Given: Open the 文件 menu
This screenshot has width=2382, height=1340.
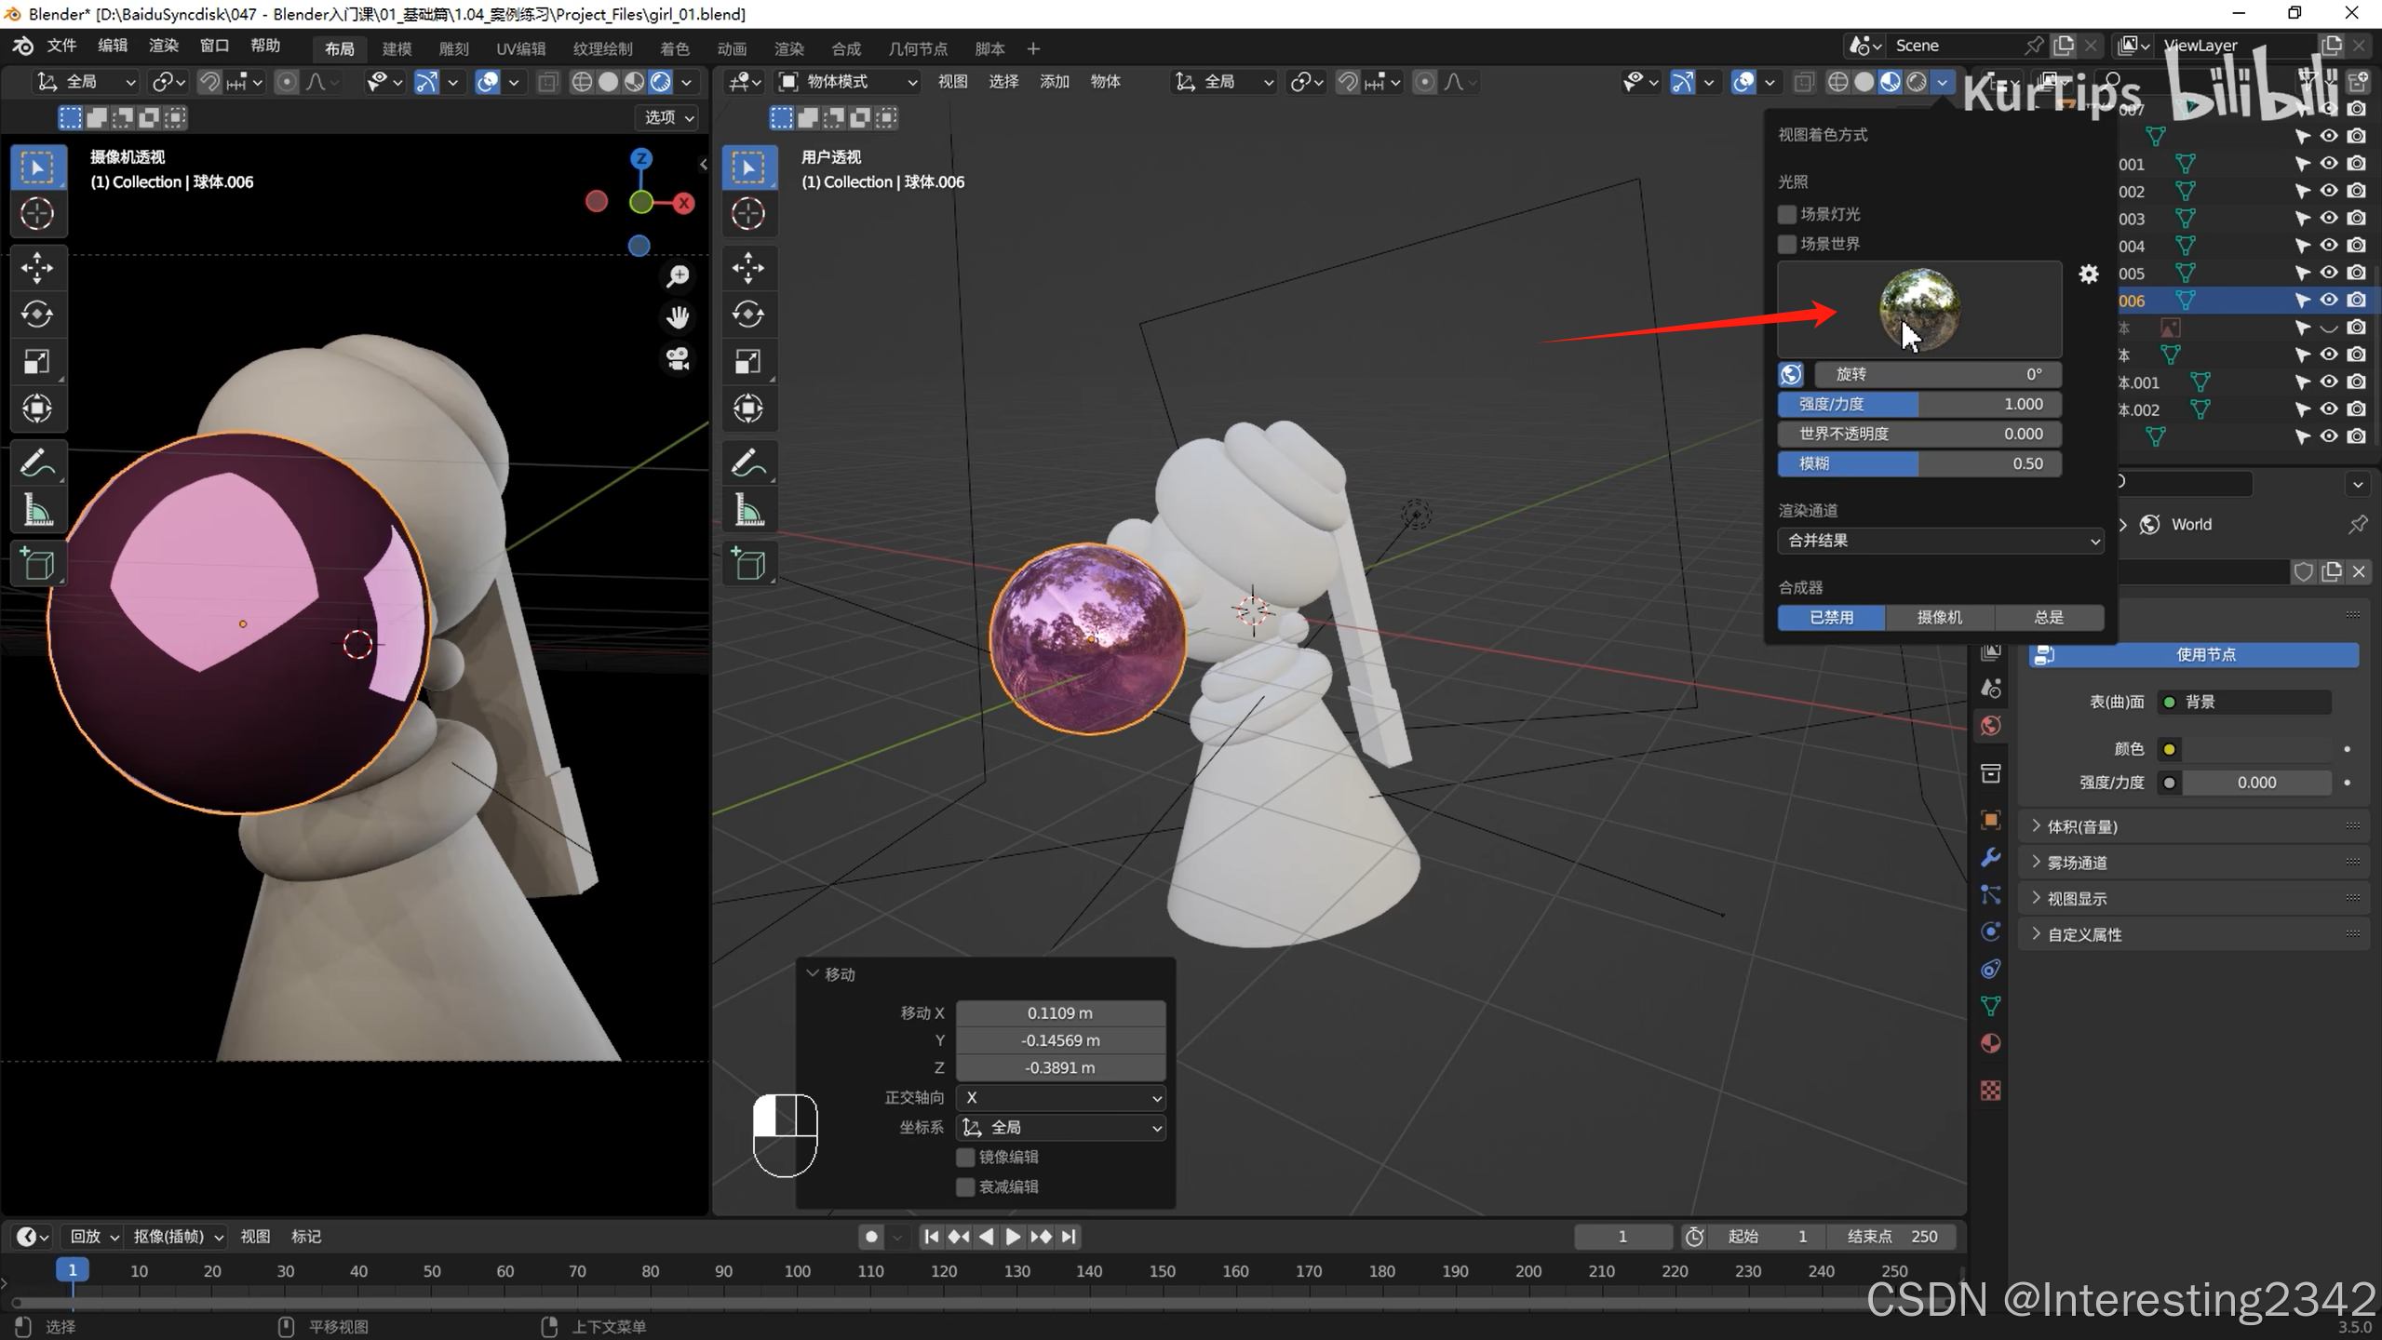Looking at the screenshot, I should [x=61, y=47].
